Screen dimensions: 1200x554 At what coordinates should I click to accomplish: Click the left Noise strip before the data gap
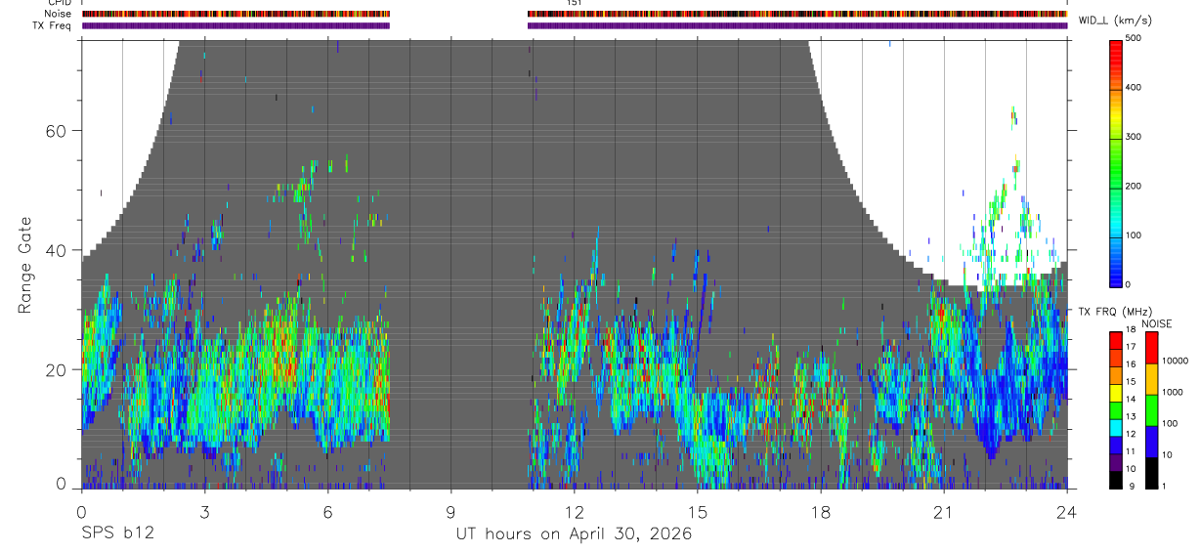[x=236, y=14]
